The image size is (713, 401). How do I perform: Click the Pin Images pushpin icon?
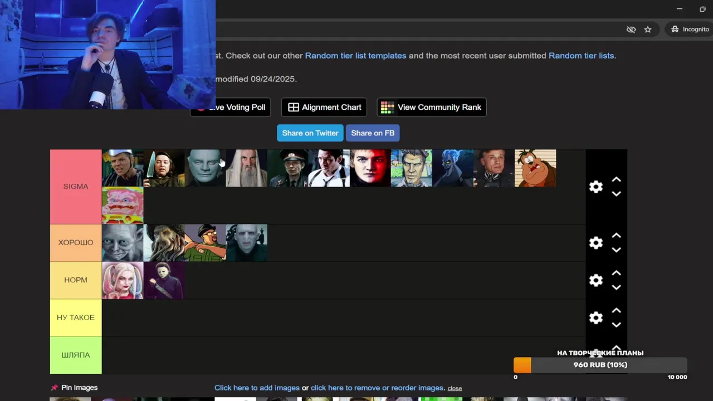pos(54,388)
